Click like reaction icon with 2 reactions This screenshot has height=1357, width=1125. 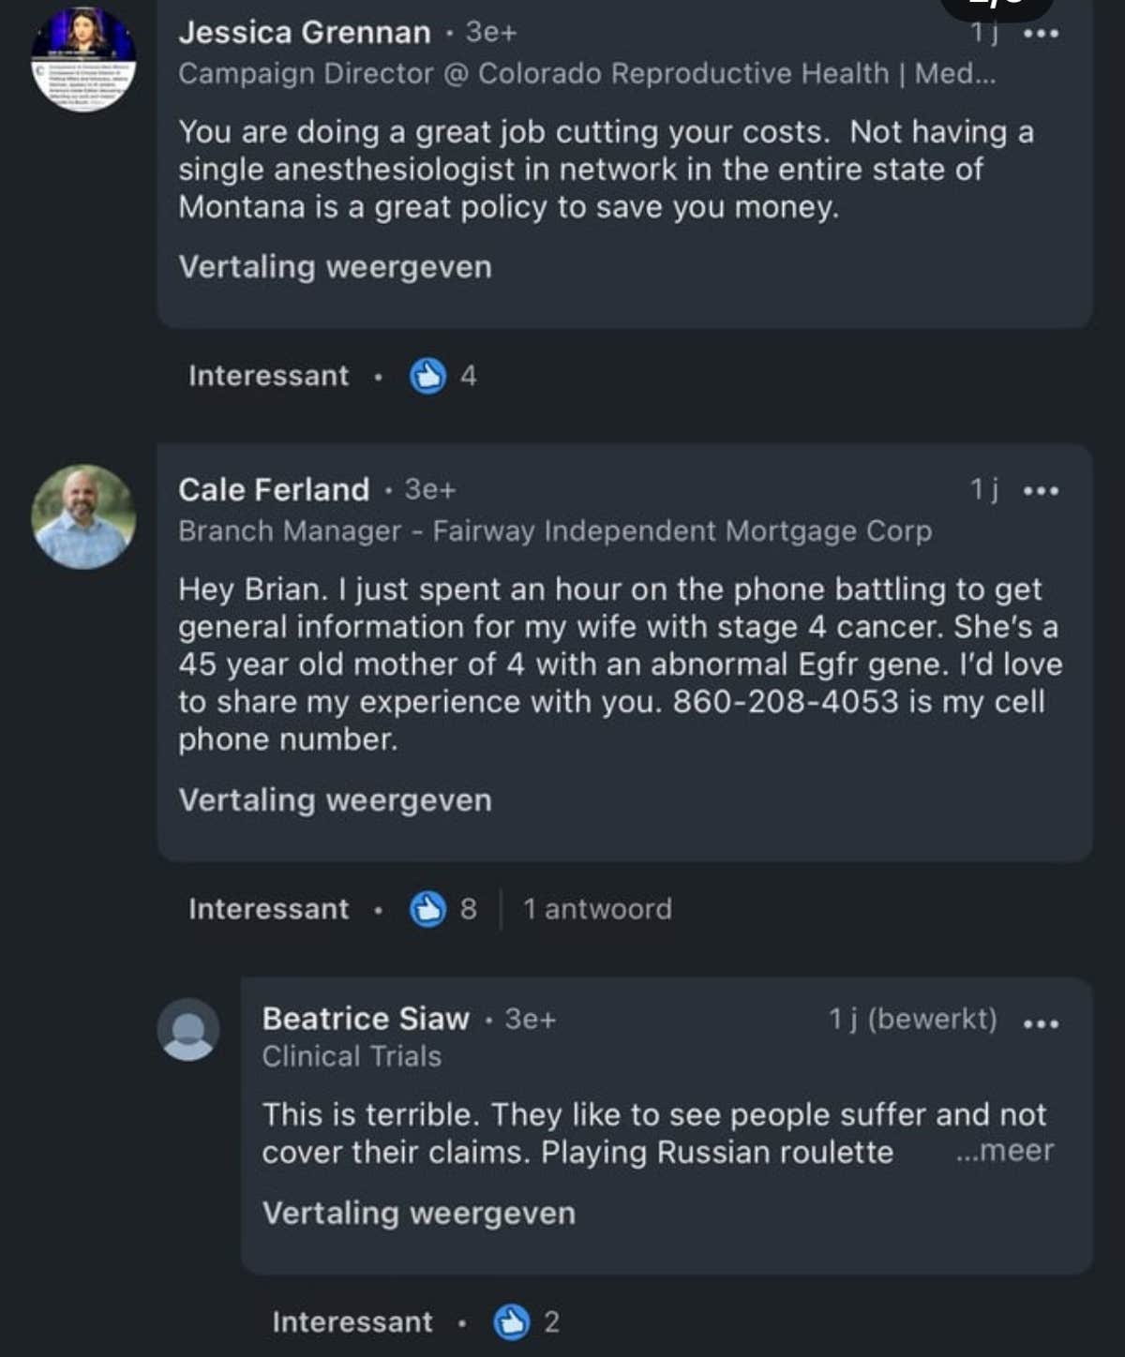(512, 1321)
